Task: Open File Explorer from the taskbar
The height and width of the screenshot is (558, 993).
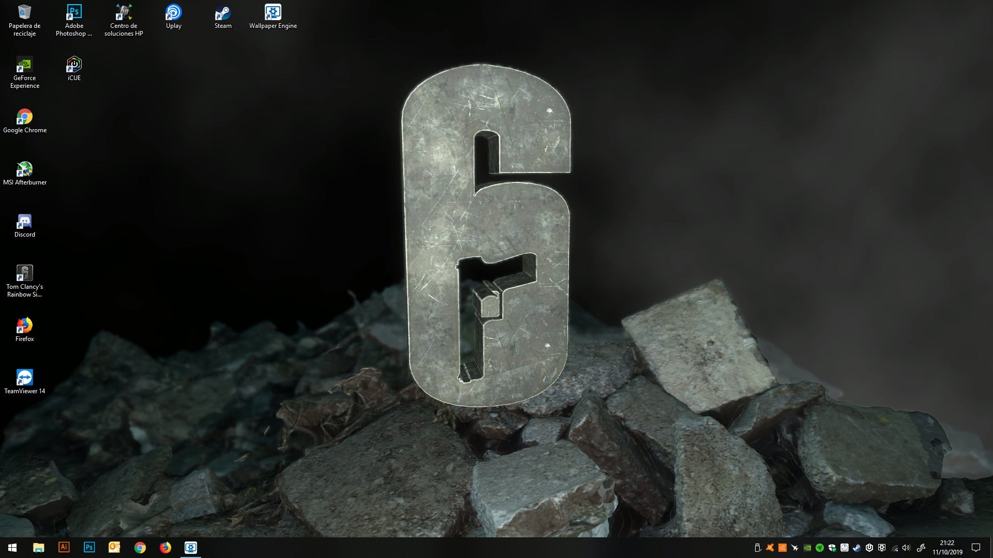Action: point(38,548)
